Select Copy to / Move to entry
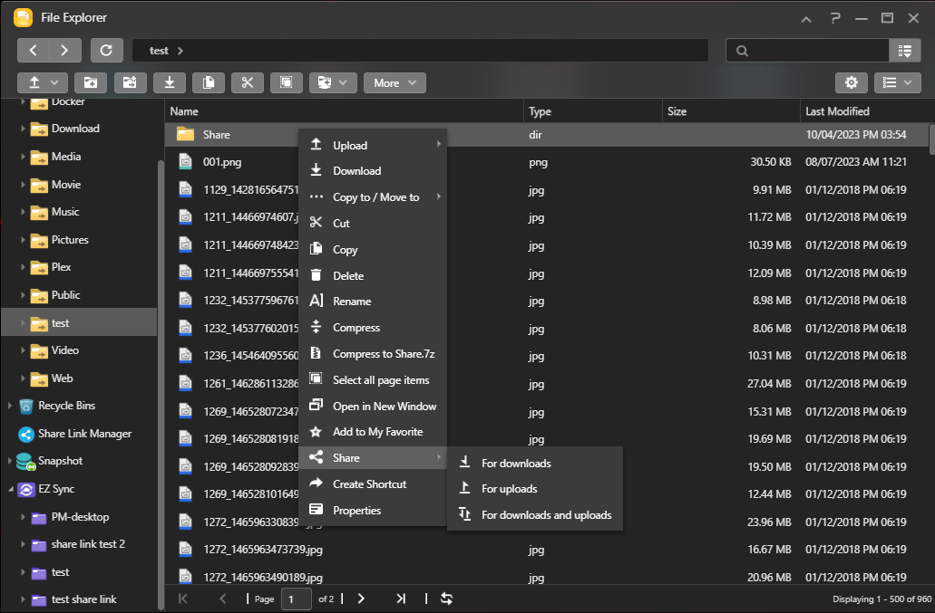The image size is (935, 613). point(373,197)
